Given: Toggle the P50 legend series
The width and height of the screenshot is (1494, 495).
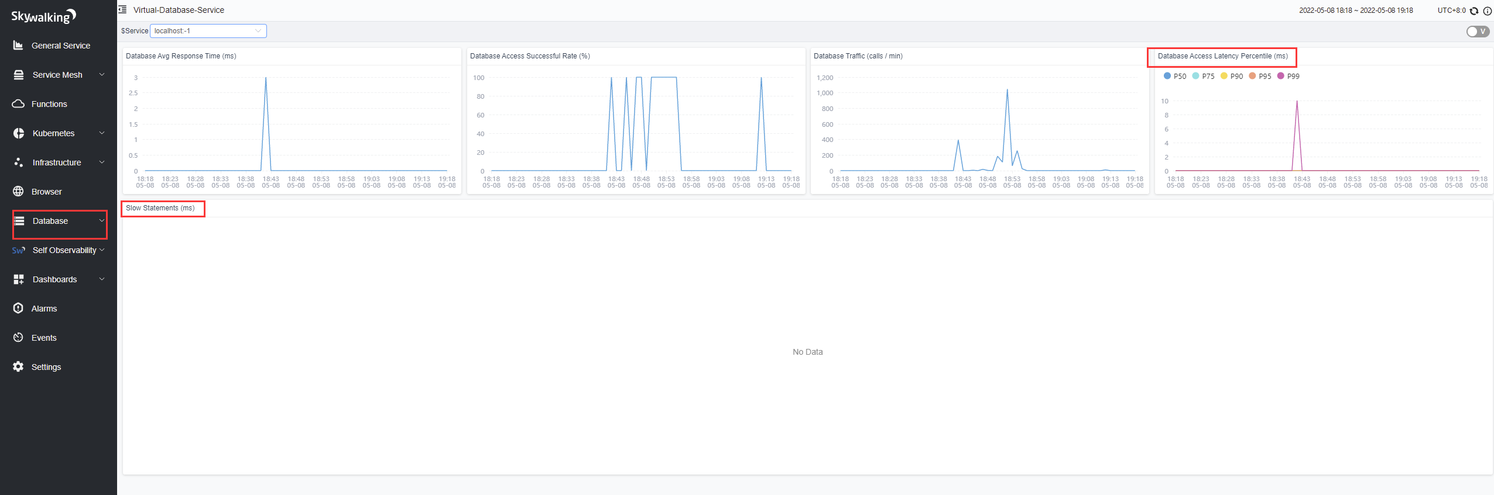Looking at the screenshot, I should coord(1174,76).
